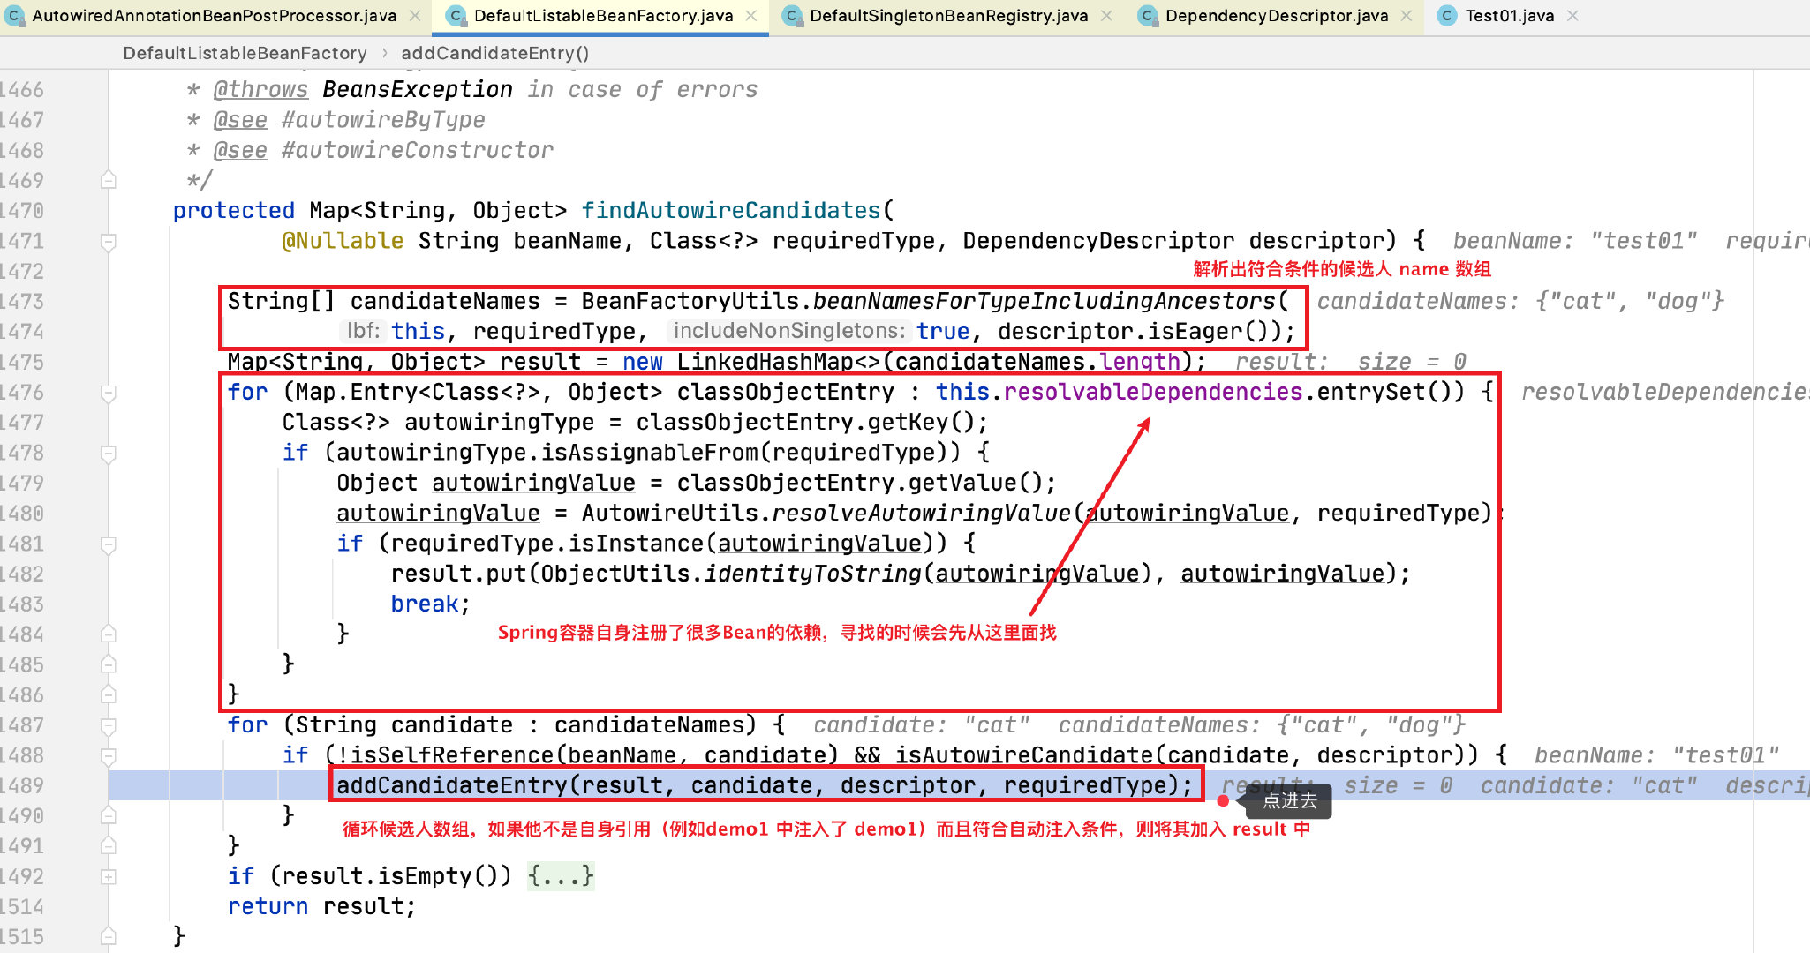Switch to AutowiredAnnotationBeanPostProcessor.java tab
Viewport: 1810px width, 953px height.
click(215, 16)
